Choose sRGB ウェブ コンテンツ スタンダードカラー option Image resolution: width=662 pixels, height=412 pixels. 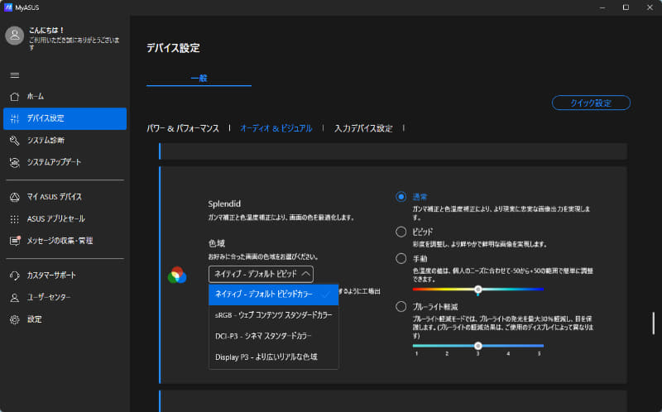(x=274, y=315)
